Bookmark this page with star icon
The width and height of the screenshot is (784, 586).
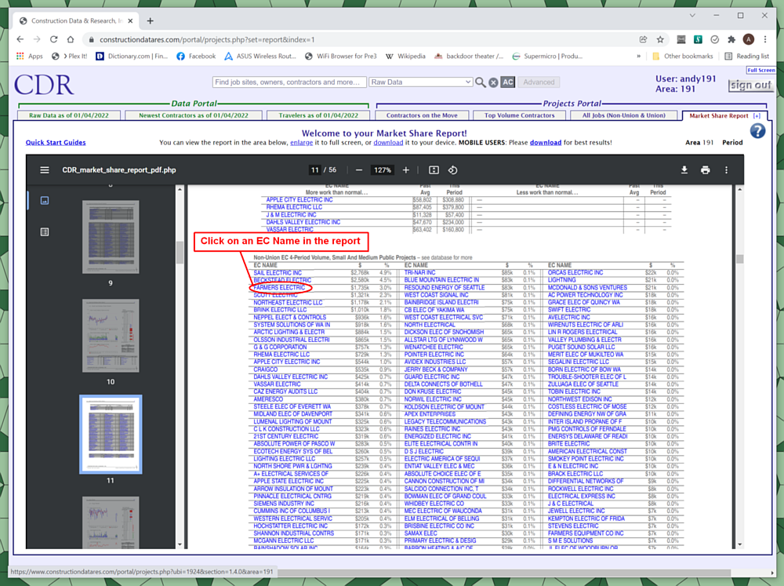pos(660,39)
